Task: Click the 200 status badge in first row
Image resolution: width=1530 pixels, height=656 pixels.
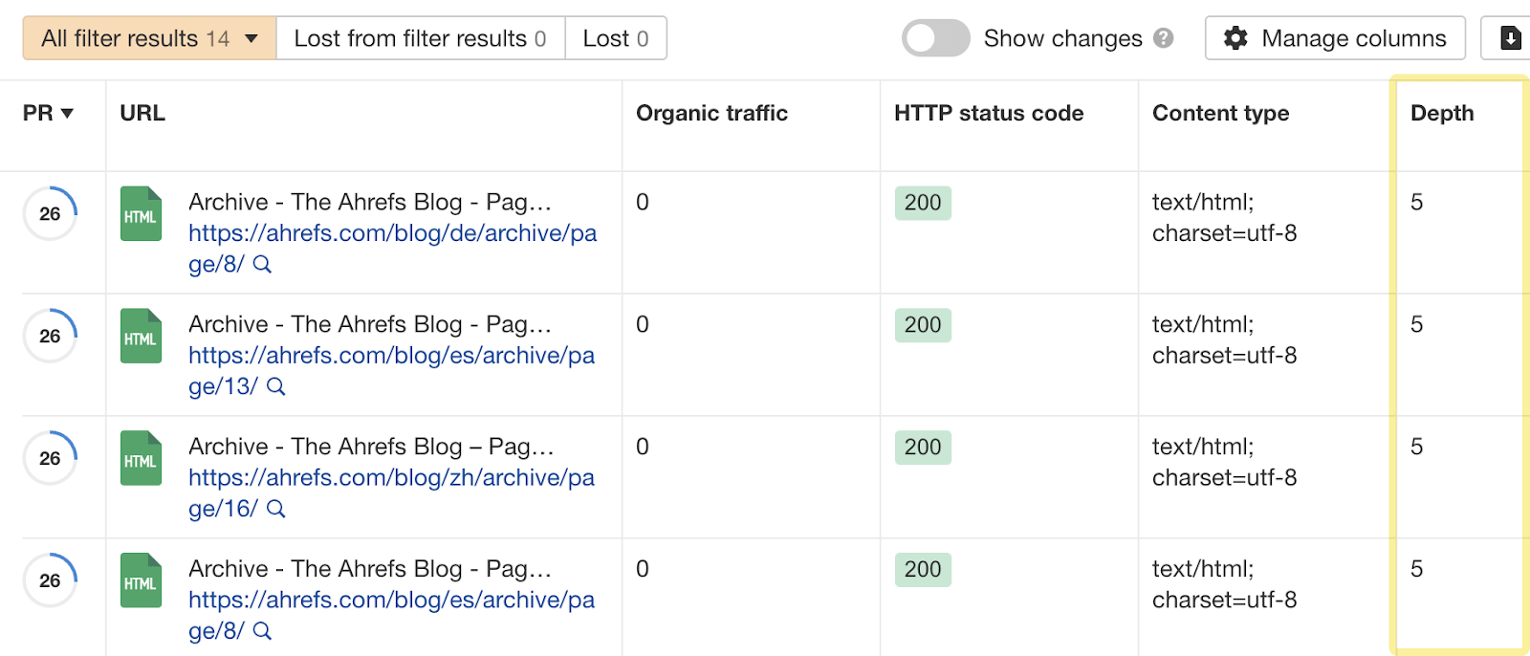Action: pyautogui.click(x=923, y=203)
